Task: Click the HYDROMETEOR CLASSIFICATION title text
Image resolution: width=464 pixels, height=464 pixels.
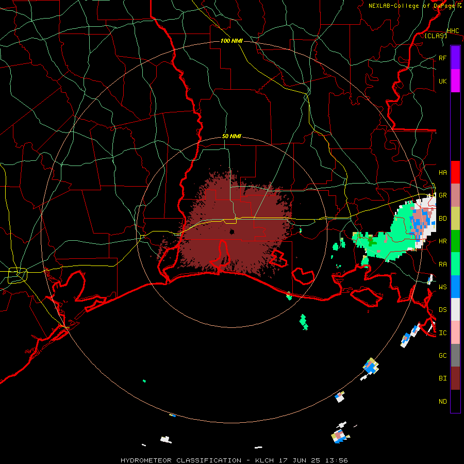Action: 181,460
